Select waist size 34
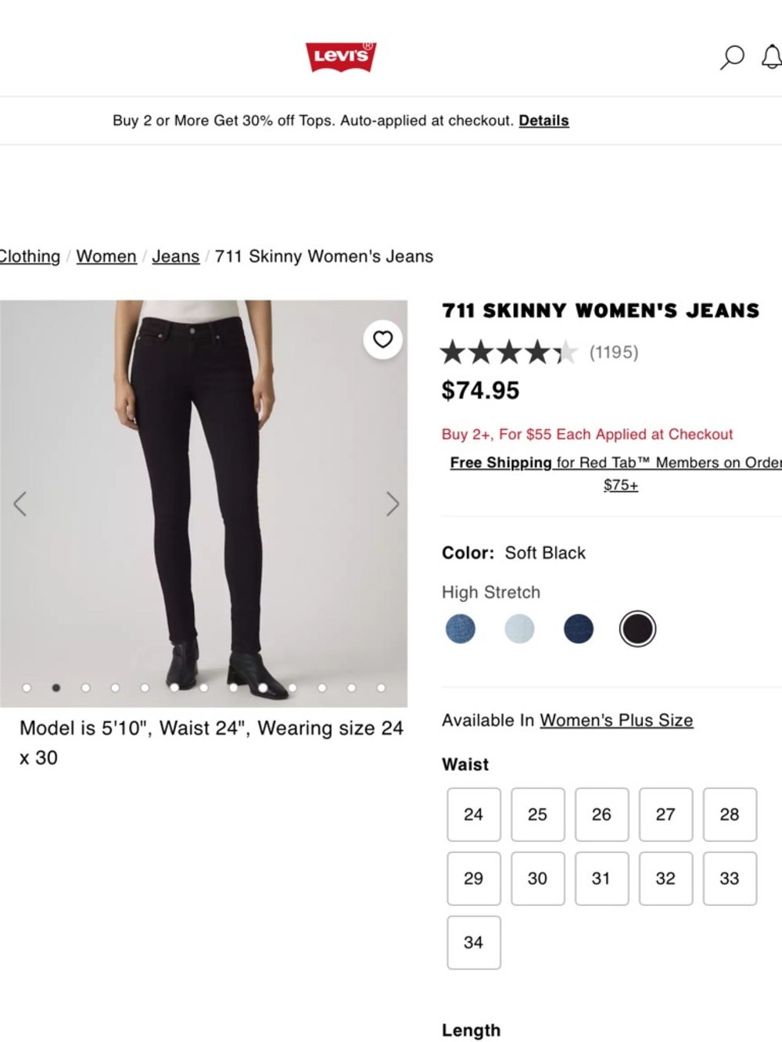Image resolution: width=782 pixels, height=1042 pixels. point(473,942)
